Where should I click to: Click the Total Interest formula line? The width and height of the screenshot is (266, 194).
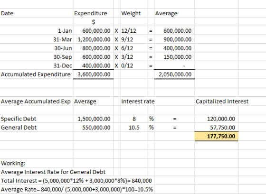(x=76, y=181)
